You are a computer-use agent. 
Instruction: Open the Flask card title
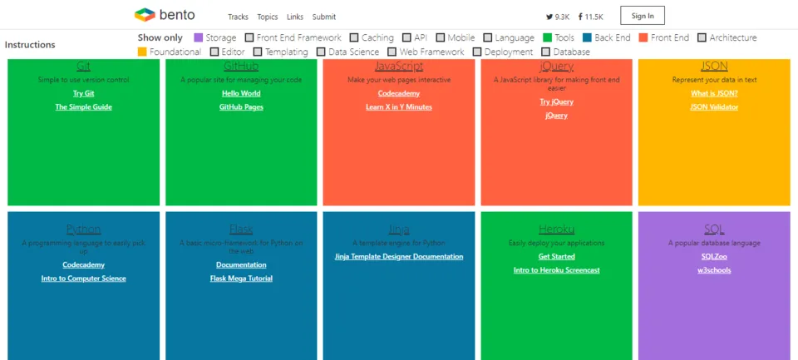coord(241,229)
